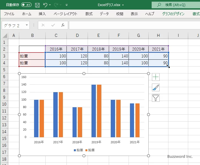Click the Chart Styles paintbrush button
The width and height of the screenshot is (200, 165).
click(x=156, y=87)
